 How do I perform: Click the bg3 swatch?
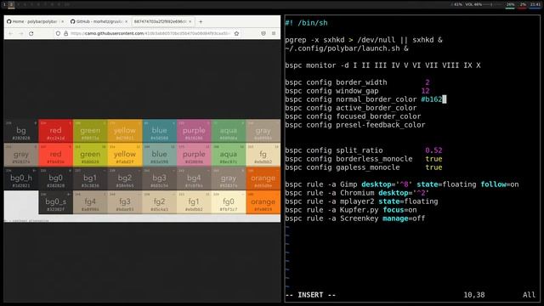[159, 178]
